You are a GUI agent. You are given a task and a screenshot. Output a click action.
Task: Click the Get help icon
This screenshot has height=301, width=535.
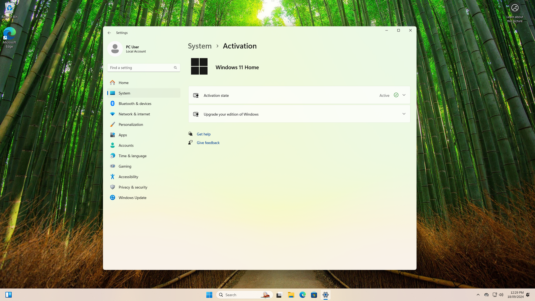click(x=191, y=134)
